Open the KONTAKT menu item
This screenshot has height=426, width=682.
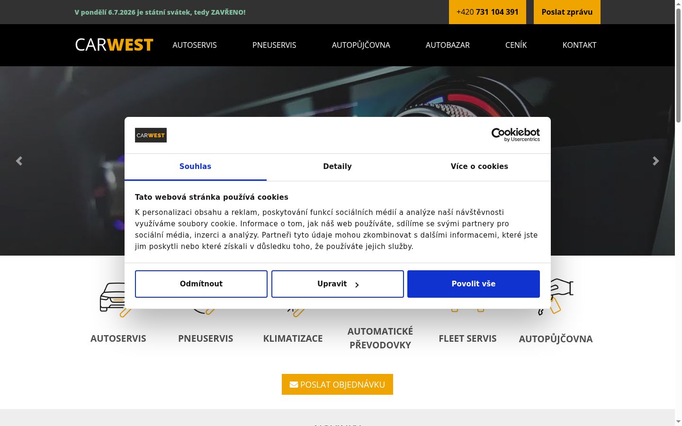(x=579, y=45)
